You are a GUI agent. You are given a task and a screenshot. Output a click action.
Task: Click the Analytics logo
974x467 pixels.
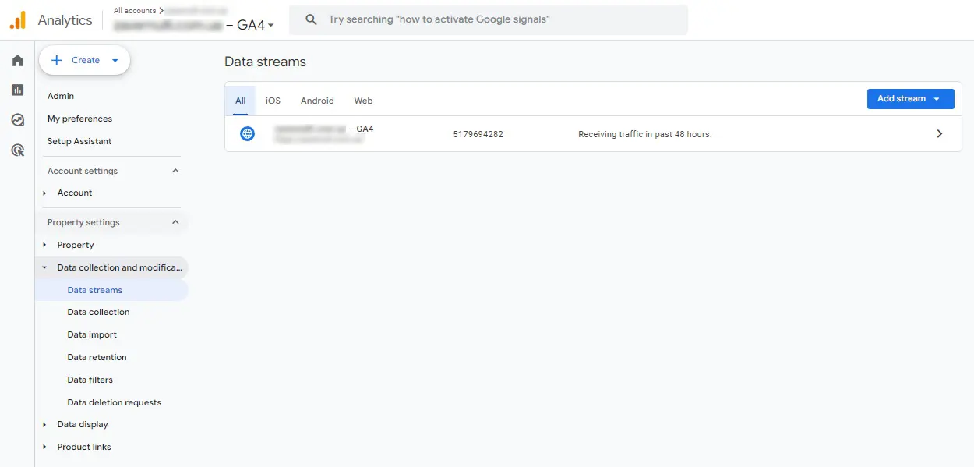point(17,20)
